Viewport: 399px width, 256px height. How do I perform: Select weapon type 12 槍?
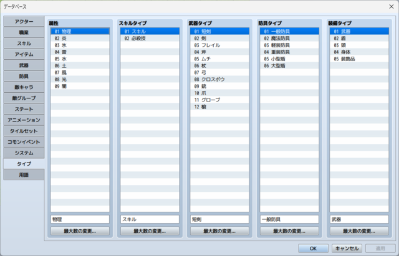219,107
